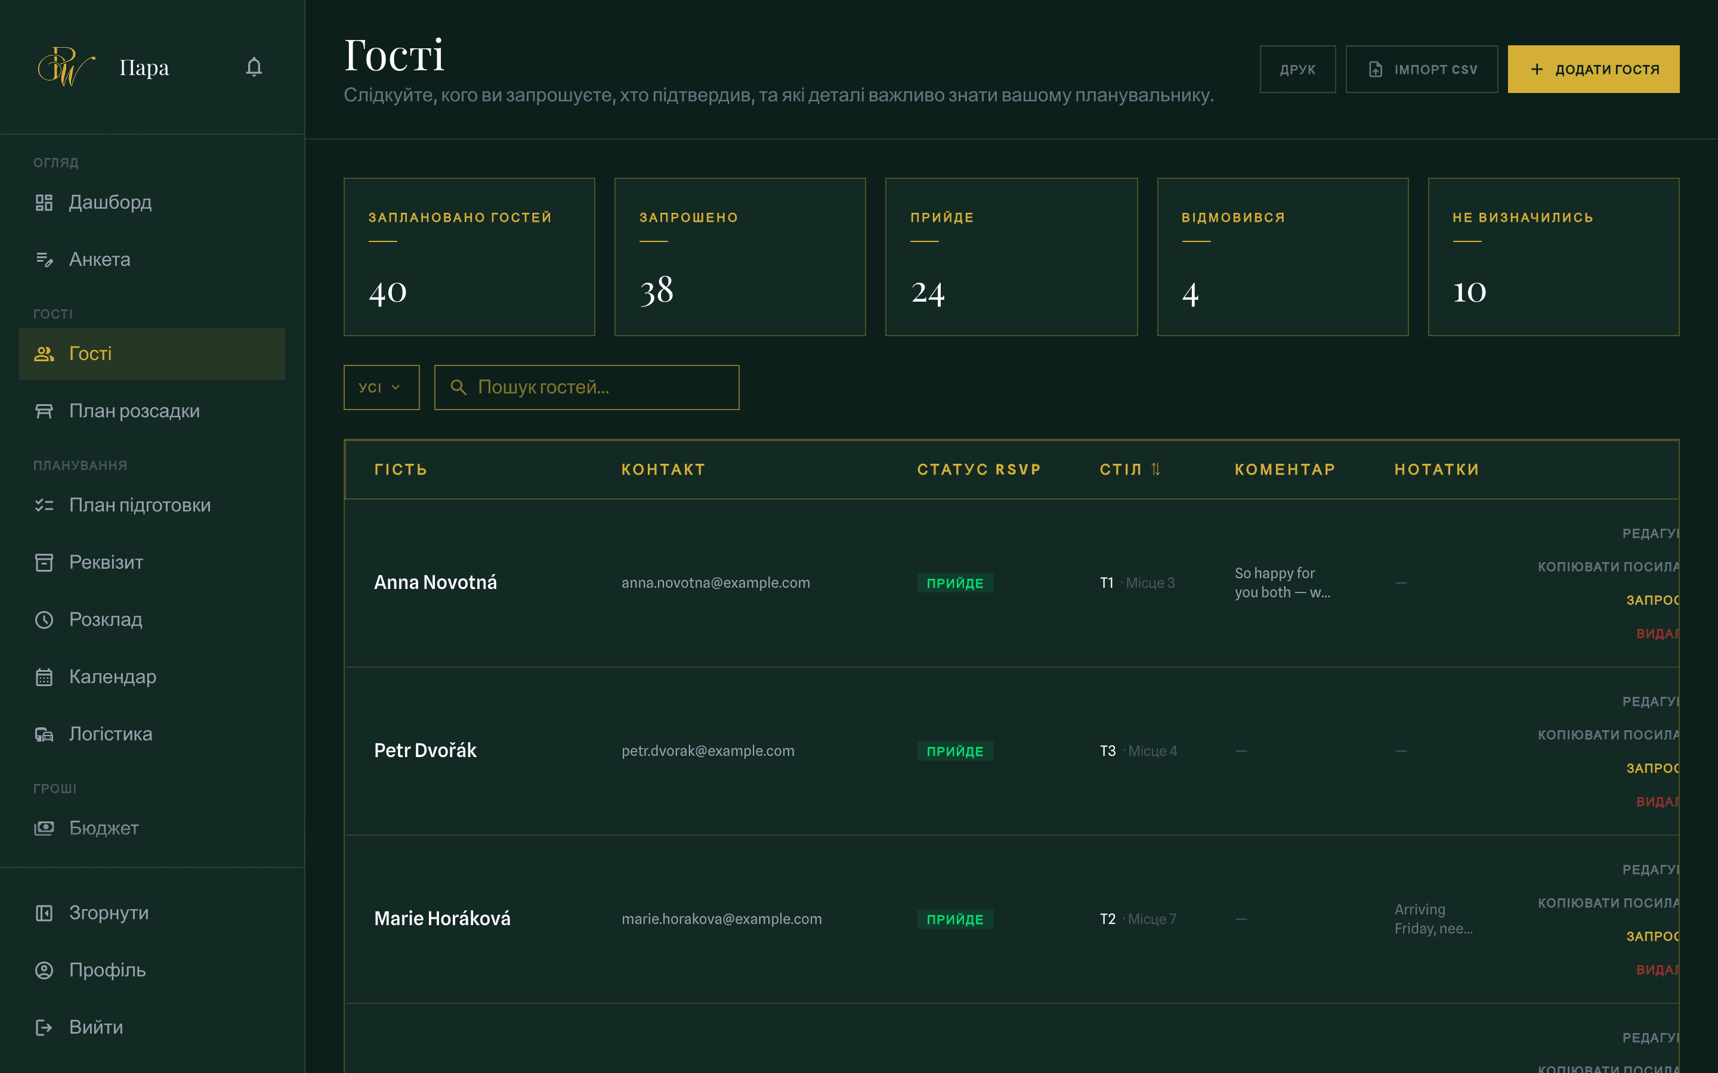The image size is (1718, 1073).
Task: Click Прийде status badge for Anna Novotná
Action: point(955,584)
